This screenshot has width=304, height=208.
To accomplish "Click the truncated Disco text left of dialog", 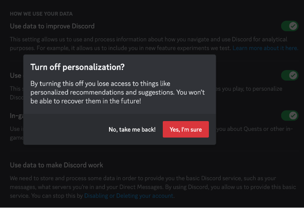I will [x=16, y=97].
